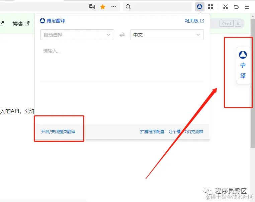Click the page vertical scrollbar thumb
This screenshot has width=255, height=202.
(x=253, y=83)
